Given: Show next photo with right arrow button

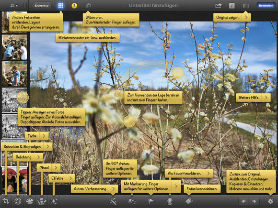Looking at the screenshot, I should point(254,201).
